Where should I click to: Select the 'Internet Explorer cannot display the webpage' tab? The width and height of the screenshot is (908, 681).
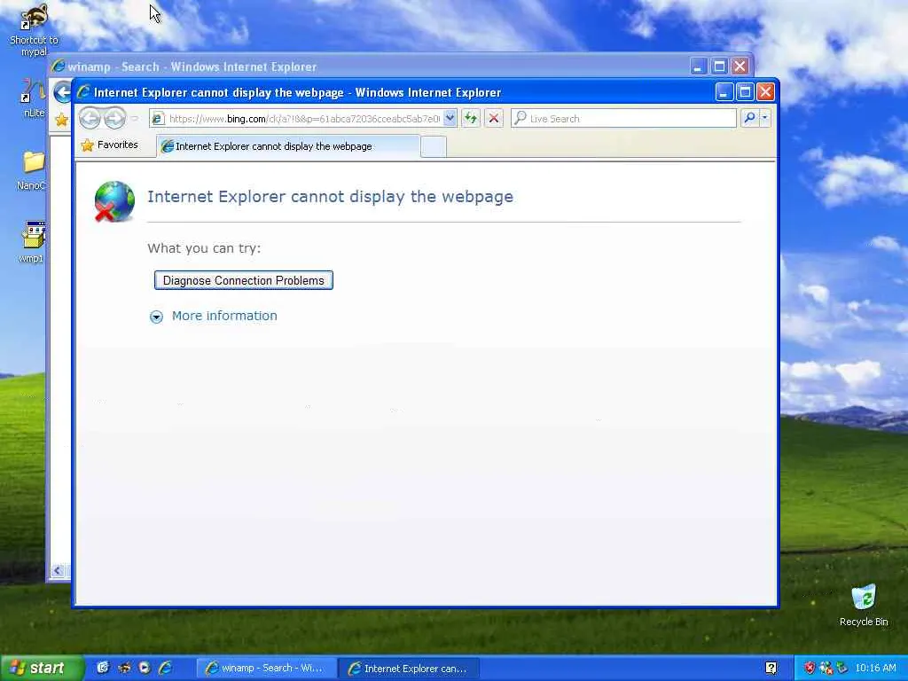[288, 146]
